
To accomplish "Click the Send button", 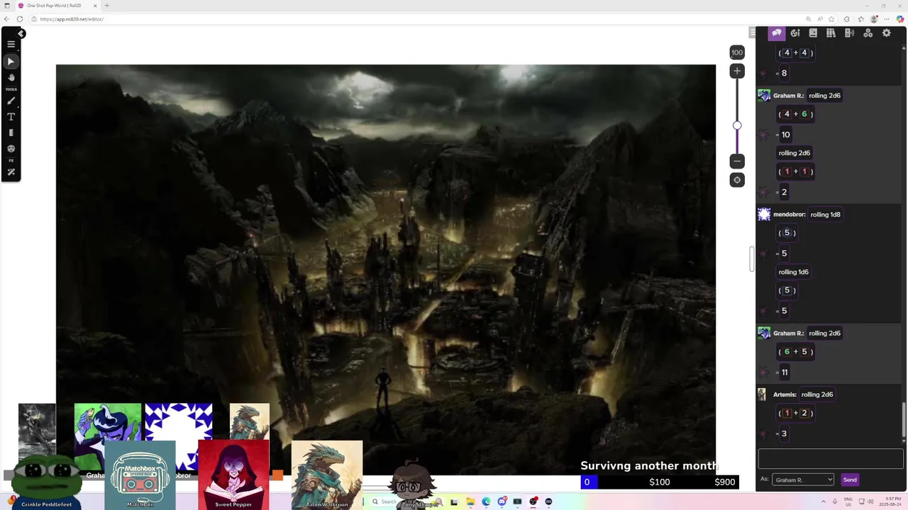I will [x=850, y=480].
